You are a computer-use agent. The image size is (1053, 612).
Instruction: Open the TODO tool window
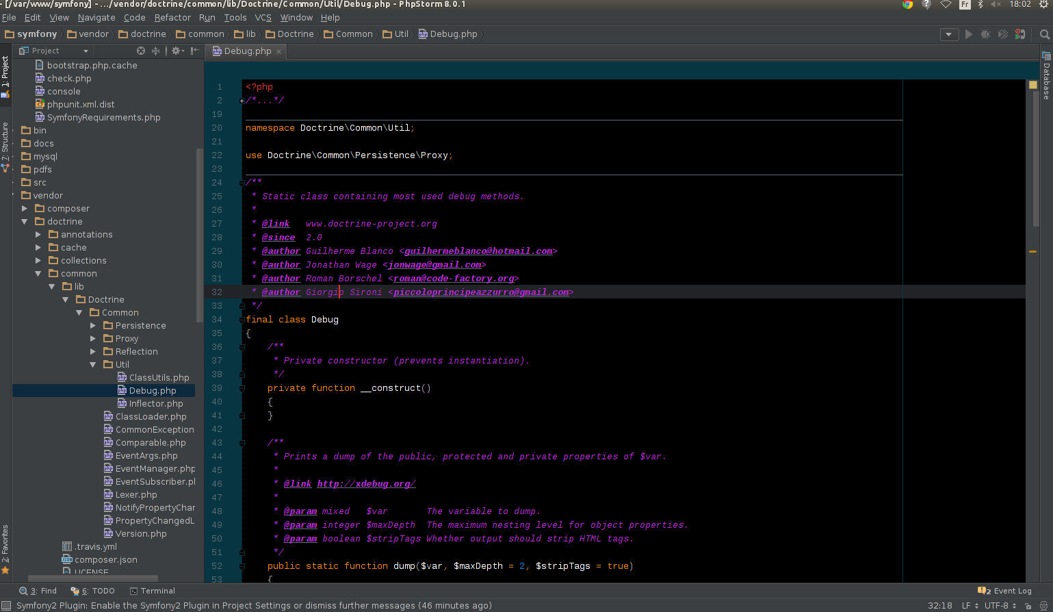click(x=93, y=591)
